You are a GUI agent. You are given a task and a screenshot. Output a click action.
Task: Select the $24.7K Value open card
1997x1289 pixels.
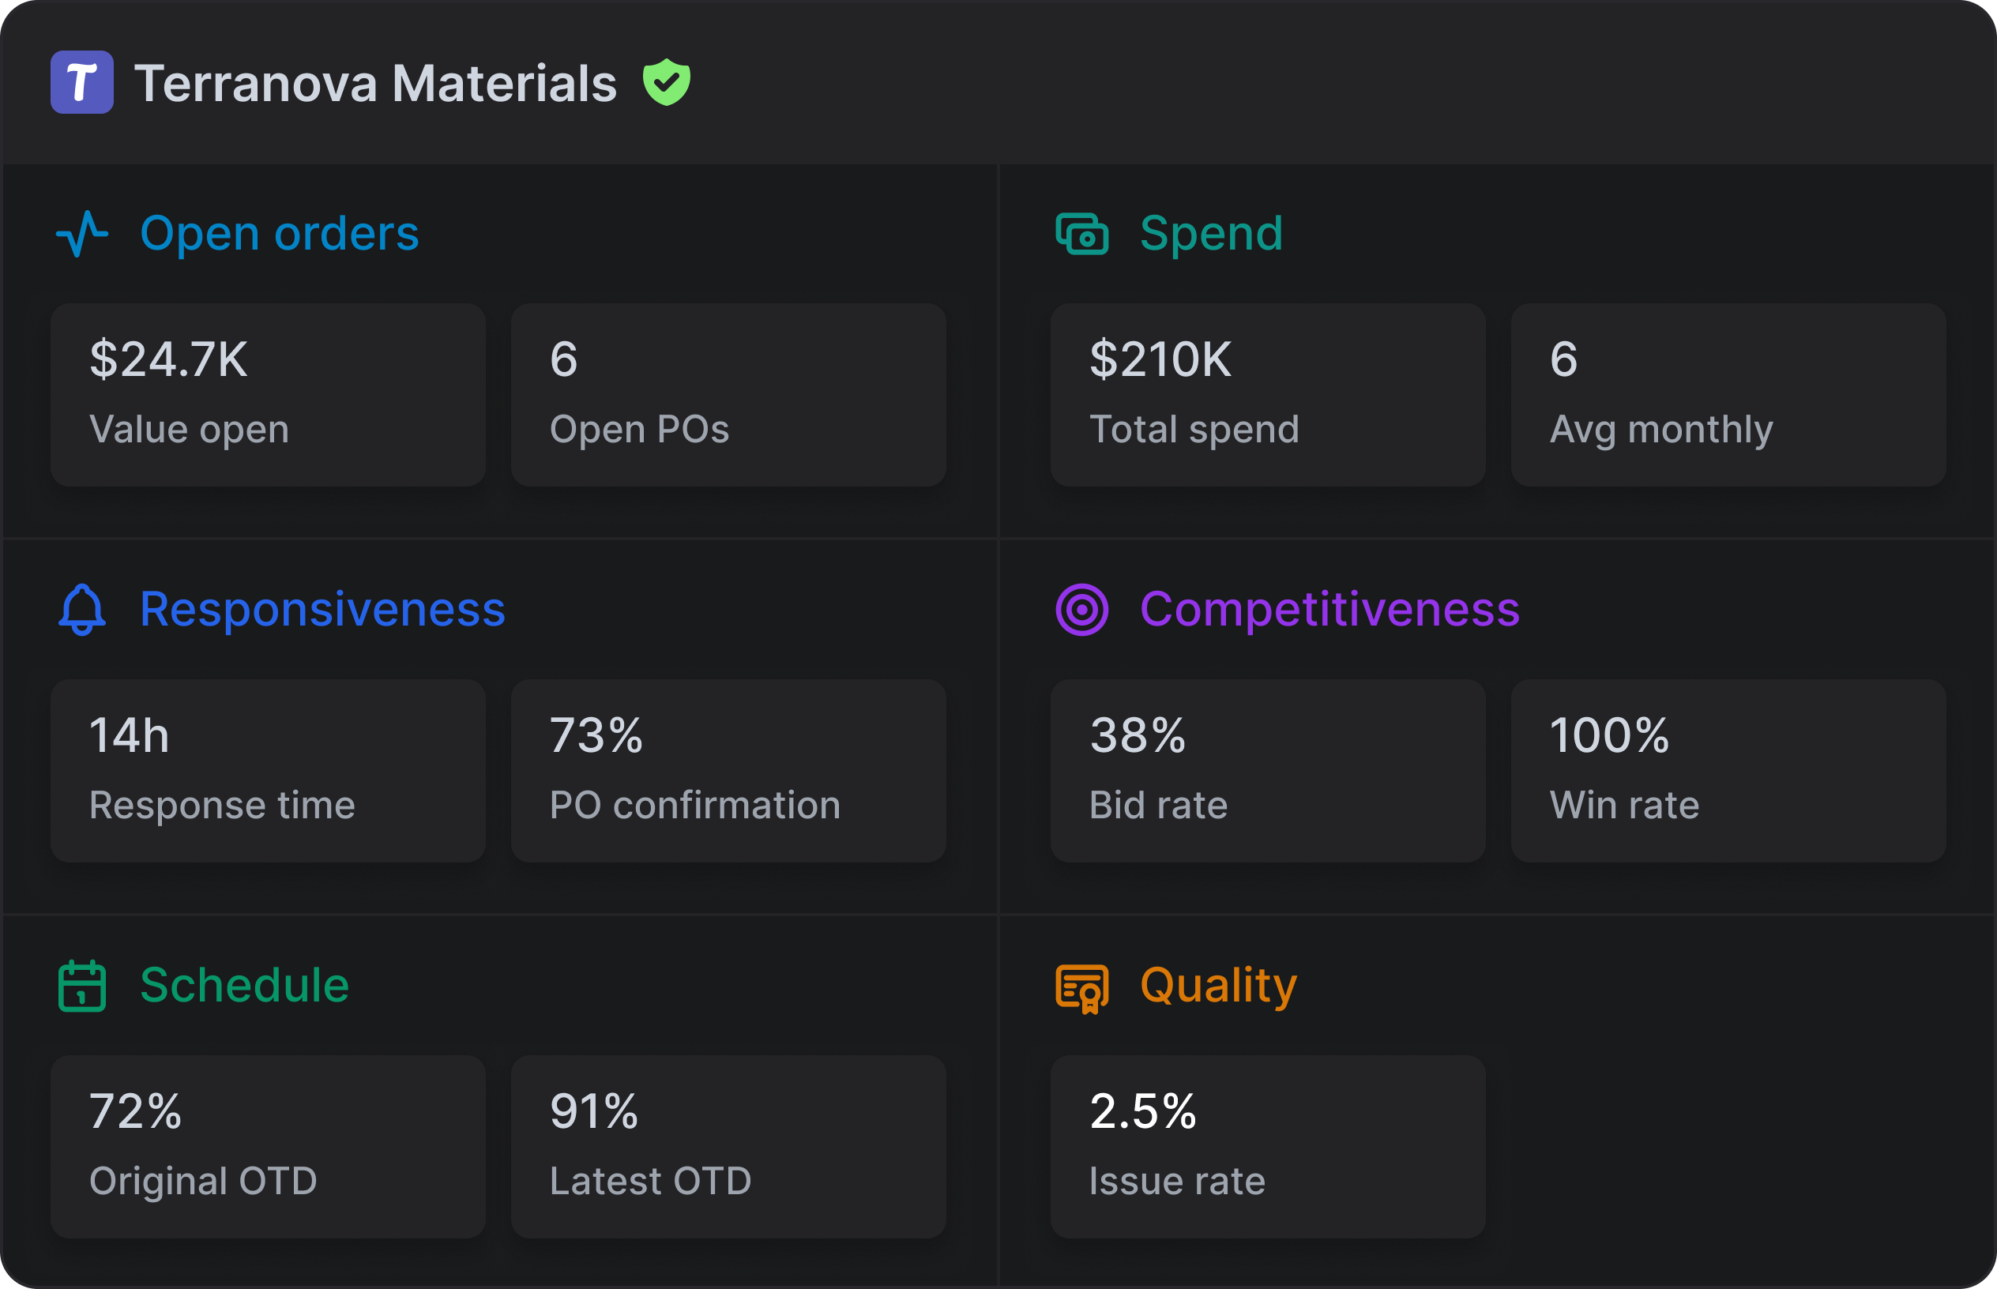pyautogui.click(x=268, y=395)
